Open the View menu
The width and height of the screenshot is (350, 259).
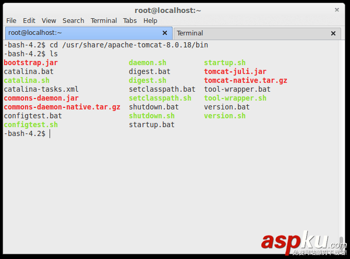[x=49, y=21]
